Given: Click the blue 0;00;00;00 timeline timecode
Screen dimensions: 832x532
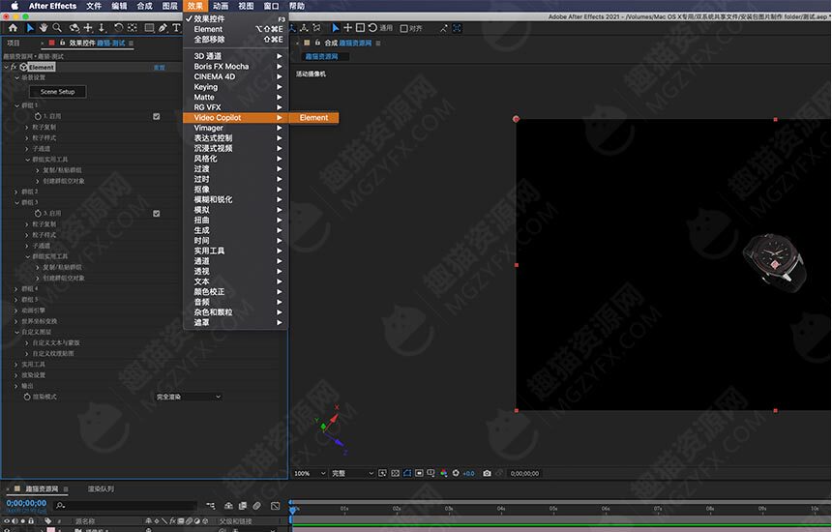Looking at the screenshot, I should [x=26, y=503].
